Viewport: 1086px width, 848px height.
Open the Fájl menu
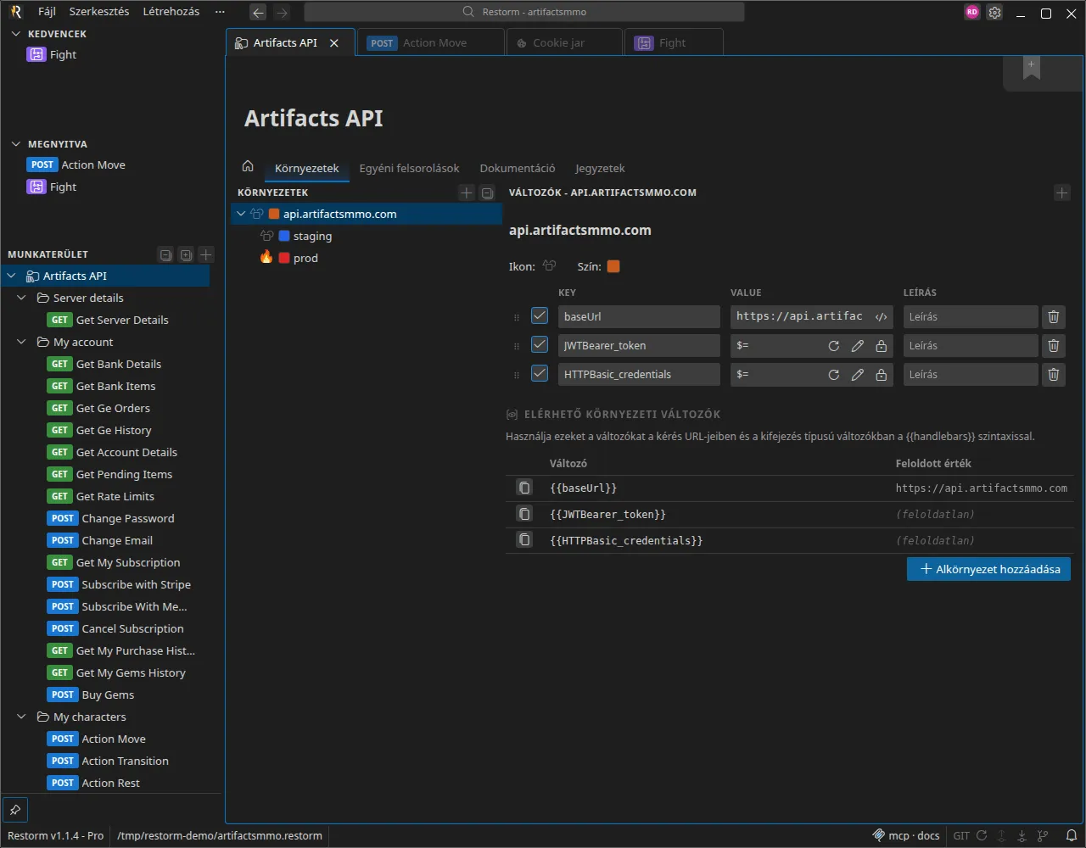coord(47,12)
